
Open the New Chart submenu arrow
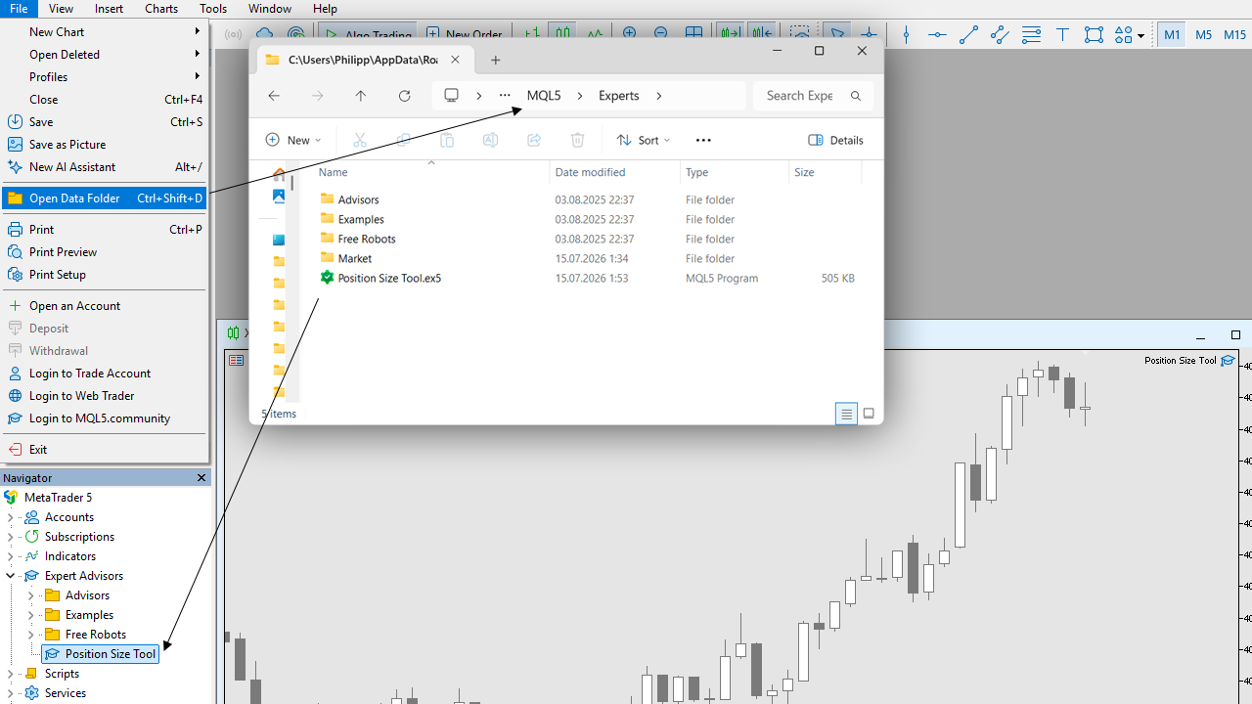click(198, 32)
